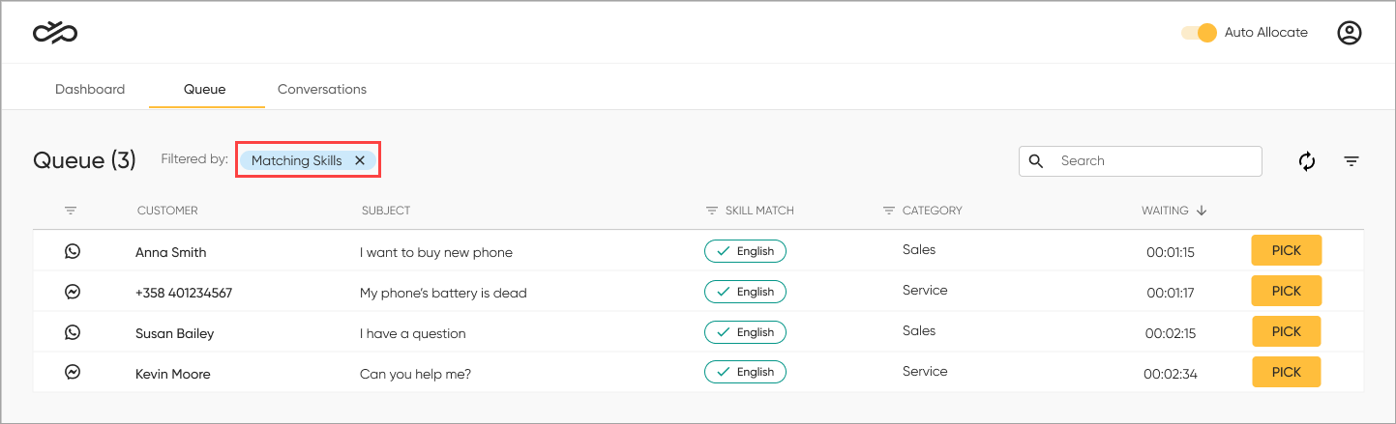Viewport: 1396px width, 424px height.
Task: Click Anna Smith's WhatsApp icon
Action: click(x=72, y=251)
